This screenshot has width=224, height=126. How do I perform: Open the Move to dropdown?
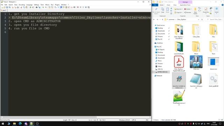click(x=178, y=9)
